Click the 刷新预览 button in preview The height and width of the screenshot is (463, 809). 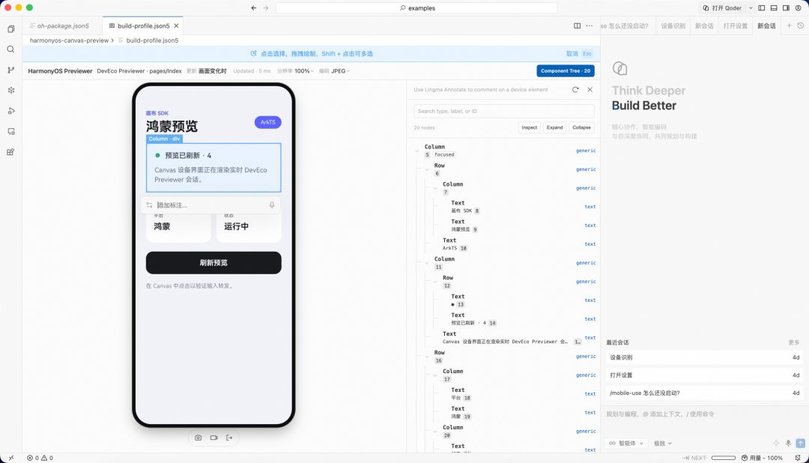pyautogui.click(x=213, y=263)
